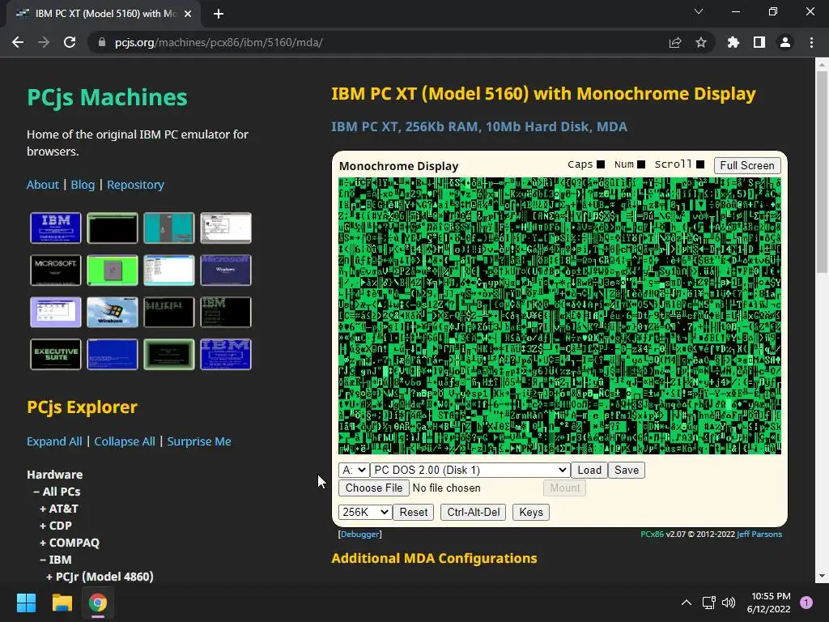
Task: Click the site security lock icon
Action: pyautogui.click(x=102, y=42)
